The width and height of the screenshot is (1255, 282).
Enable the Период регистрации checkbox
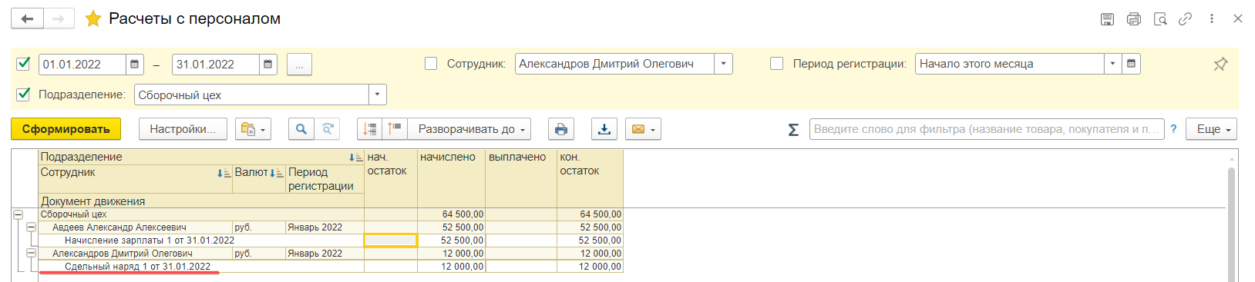point(777,64)
